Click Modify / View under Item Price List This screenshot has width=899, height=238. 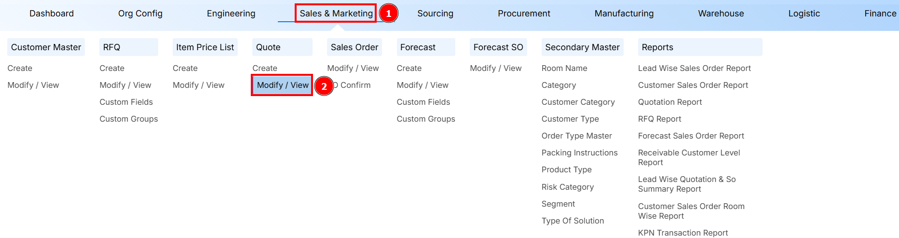[x=198, y=85]
